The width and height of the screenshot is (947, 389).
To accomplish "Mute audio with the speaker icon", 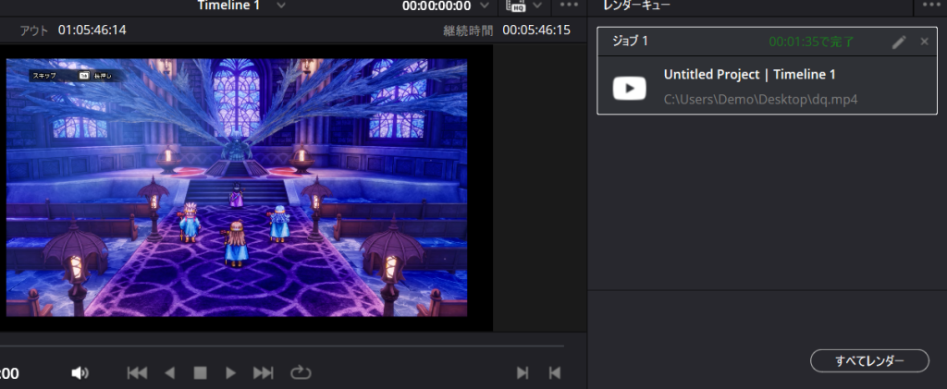I will pyautogui.click(x=80, y=372).
